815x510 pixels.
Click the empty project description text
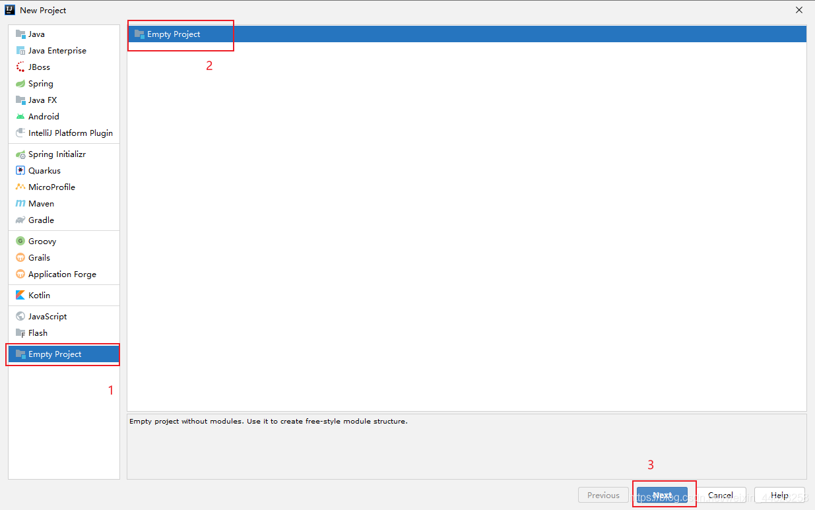click(x=269, y=421)
